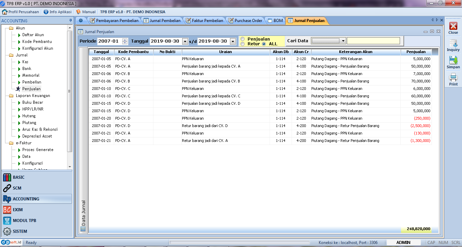
Task: Open the SISTEM settings module
Action: point(20,231)
